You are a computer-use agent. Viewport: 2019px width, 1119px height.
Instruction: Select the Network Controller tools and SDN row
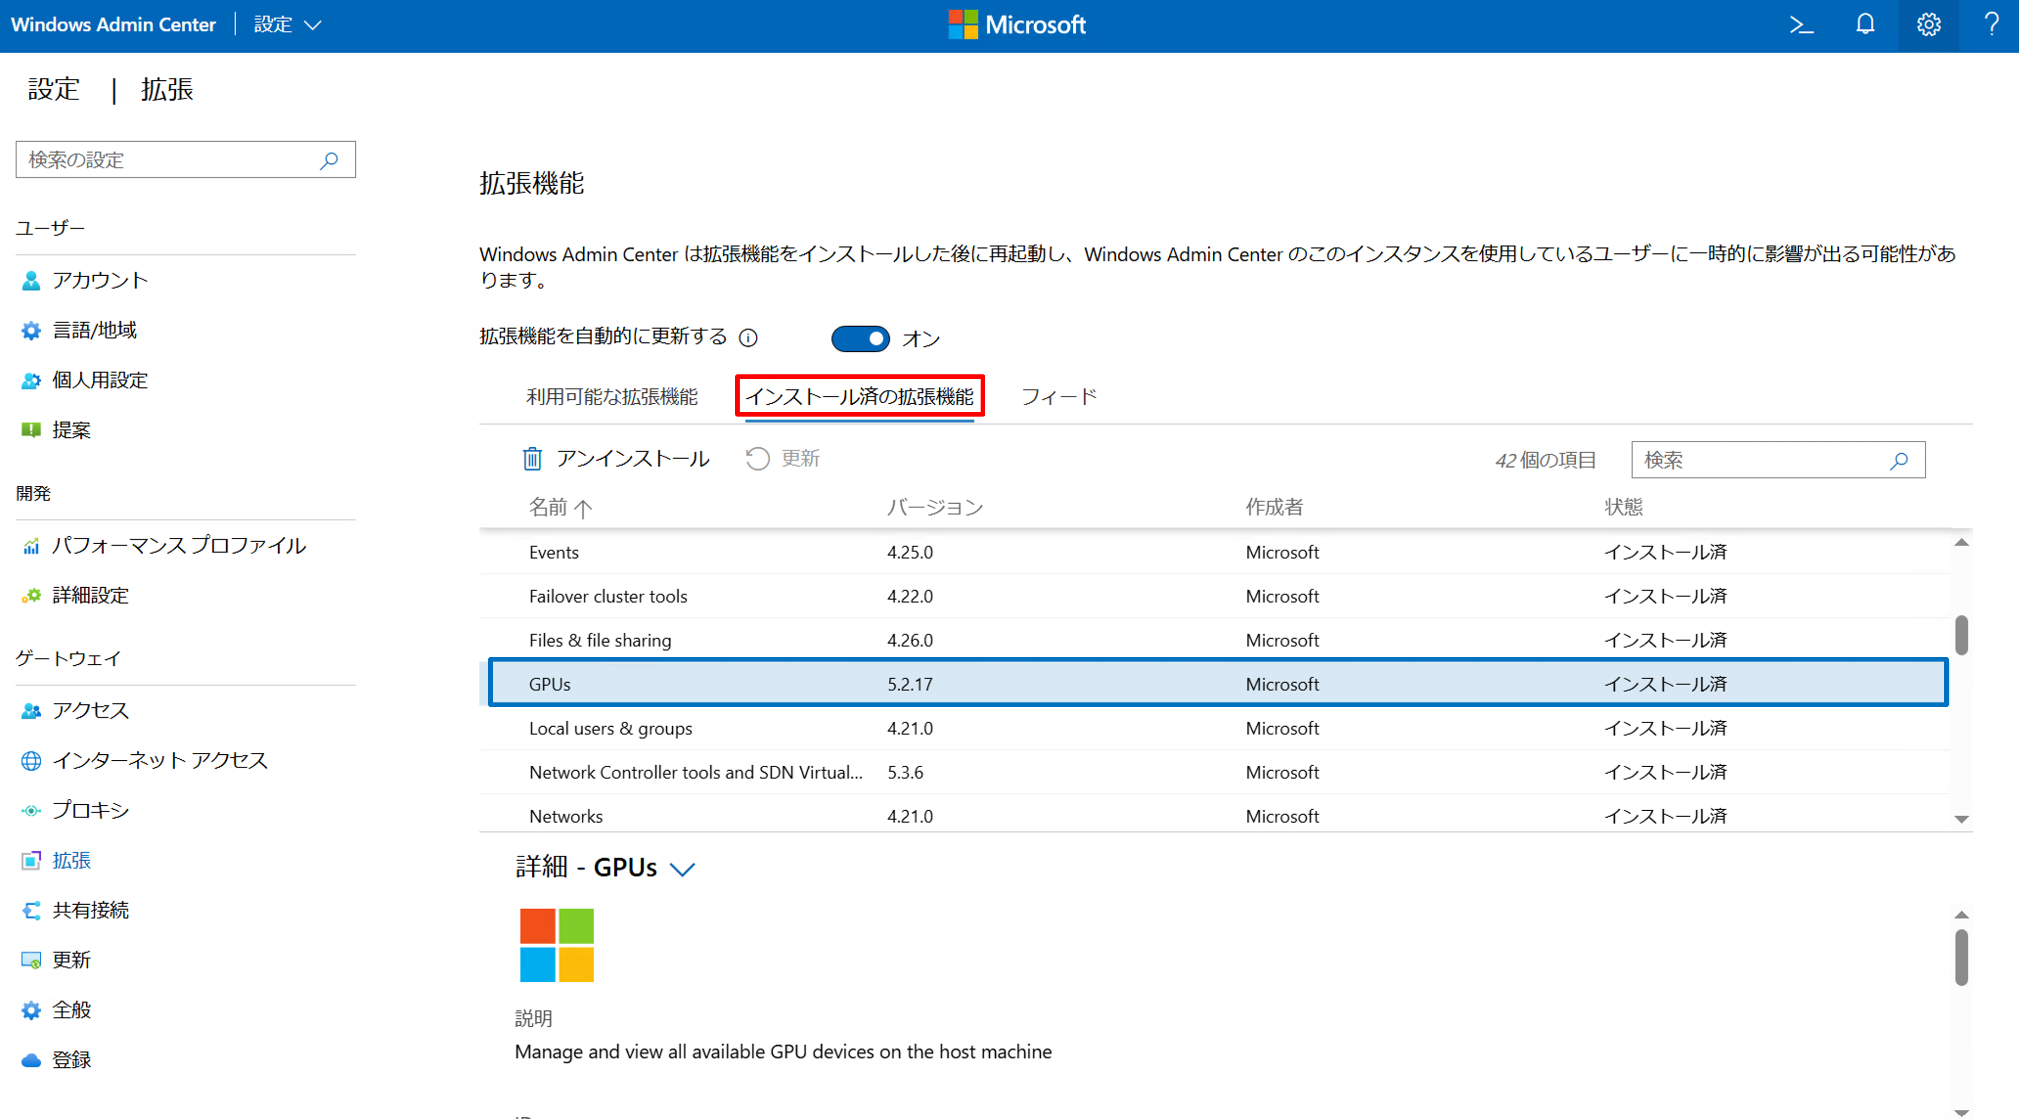[x=1214, y=772]
